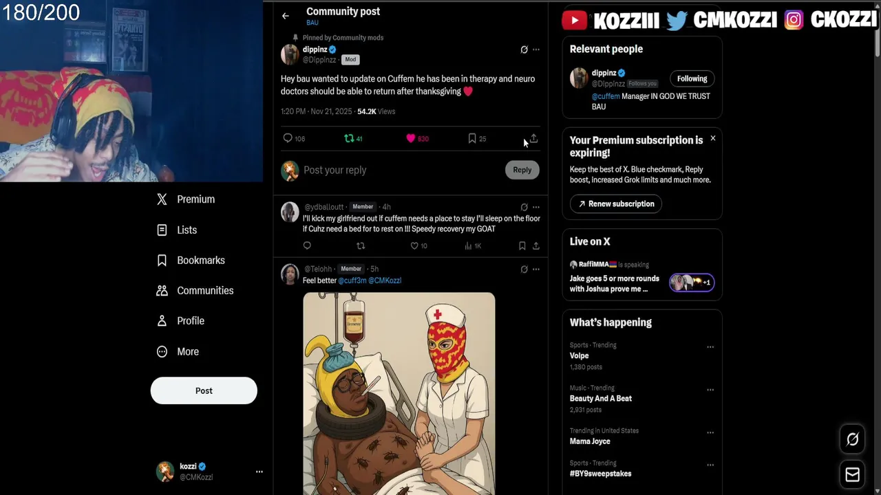Screen dimensions: 881x495
Task: Click the back arrow beside Community post
Action: pos(286,16)
